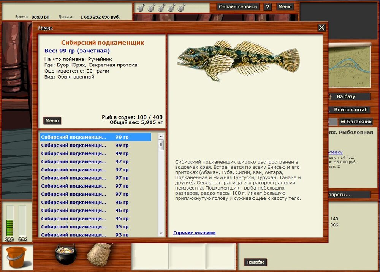Open the woven fish keepnet bag

pyautogui.click(x=100, y=254)
